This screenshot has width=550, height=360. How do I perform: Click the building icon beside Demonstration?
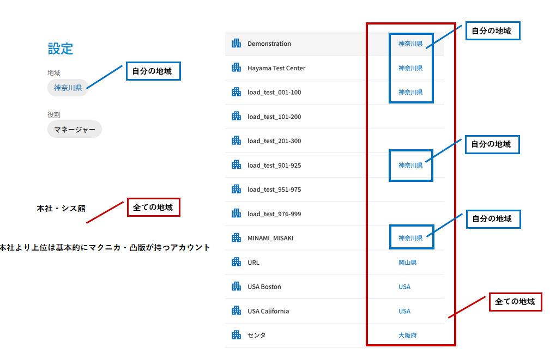point(236,44)
